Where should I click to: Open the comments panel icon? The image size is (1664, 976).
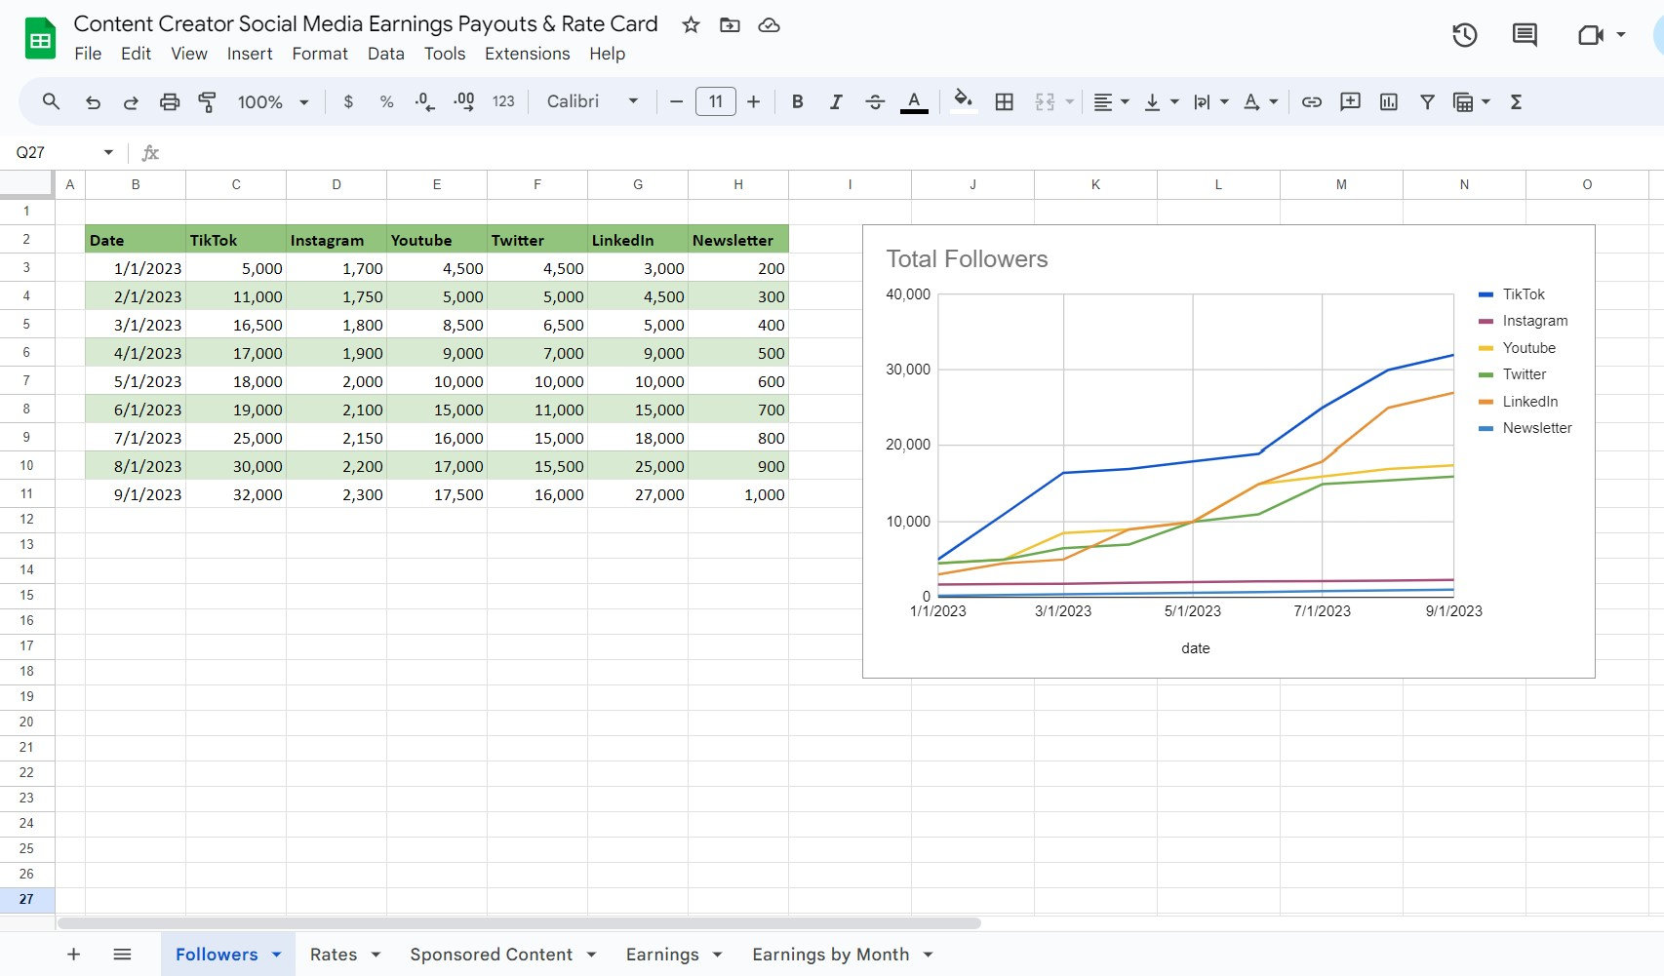click(1525, 35)
